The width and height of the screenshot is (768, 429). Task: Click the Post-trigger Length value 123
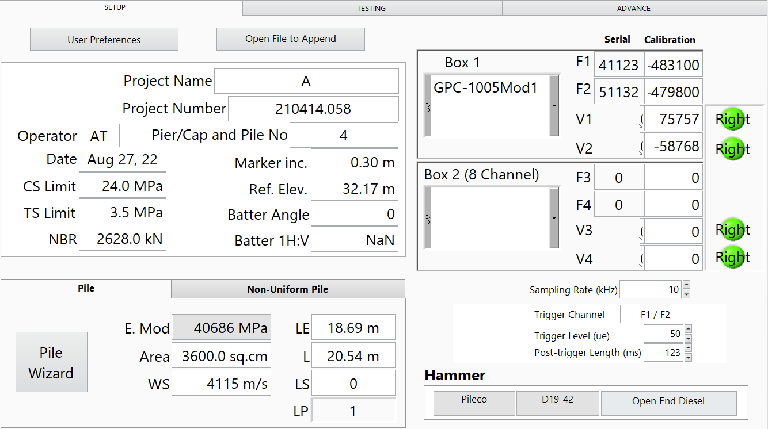click(x=663, y=353)
